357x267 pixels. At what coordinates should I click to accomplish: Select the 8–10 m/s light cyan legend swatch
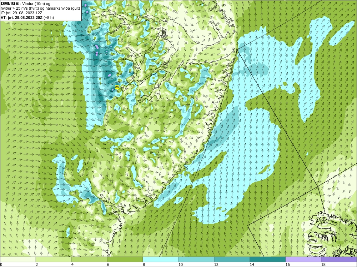(161, 259)
